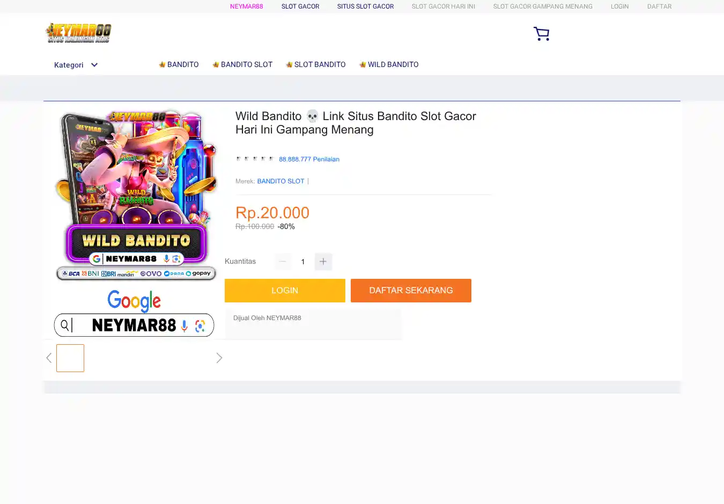Click the DAFTAR SEKARANG button
Image resolution: width=724 pixels, height=504 pixels.
[x=411, y=291]
